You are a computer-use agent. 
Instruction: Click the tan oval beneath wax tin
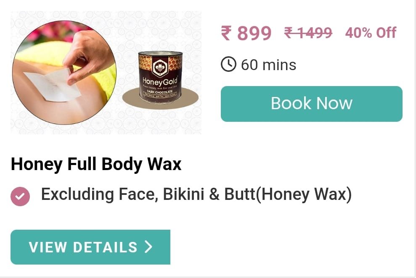[160, 99]
